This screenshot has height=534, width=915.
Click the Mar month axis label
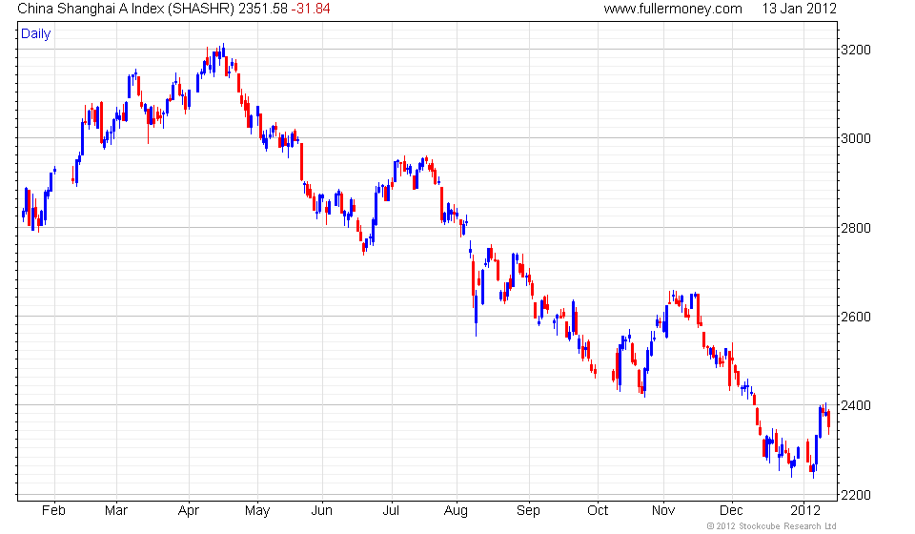pyautogui.click(x=116, y=510)
